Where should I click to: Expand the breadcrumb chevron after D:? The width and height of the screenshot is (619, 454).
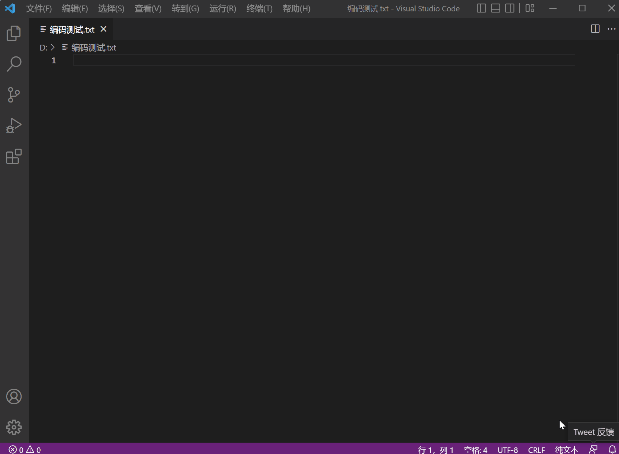click(53, 48)
